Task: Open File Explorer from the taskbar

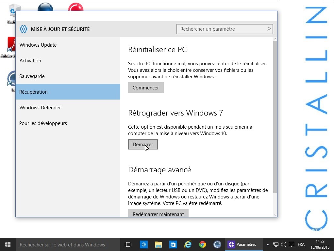Action: (158, 244)
